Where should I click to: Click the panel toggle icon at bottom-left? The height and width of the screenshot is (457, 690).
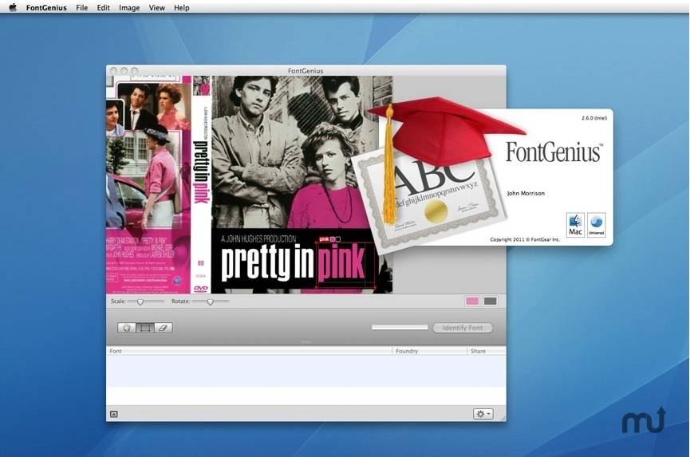tap(114, 414)
